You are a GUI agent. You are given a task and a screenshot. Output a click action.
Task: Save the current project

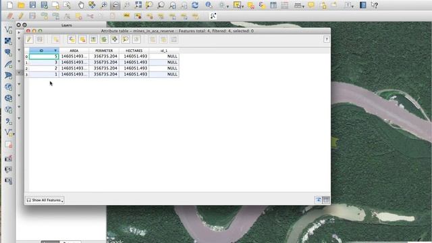32,5
